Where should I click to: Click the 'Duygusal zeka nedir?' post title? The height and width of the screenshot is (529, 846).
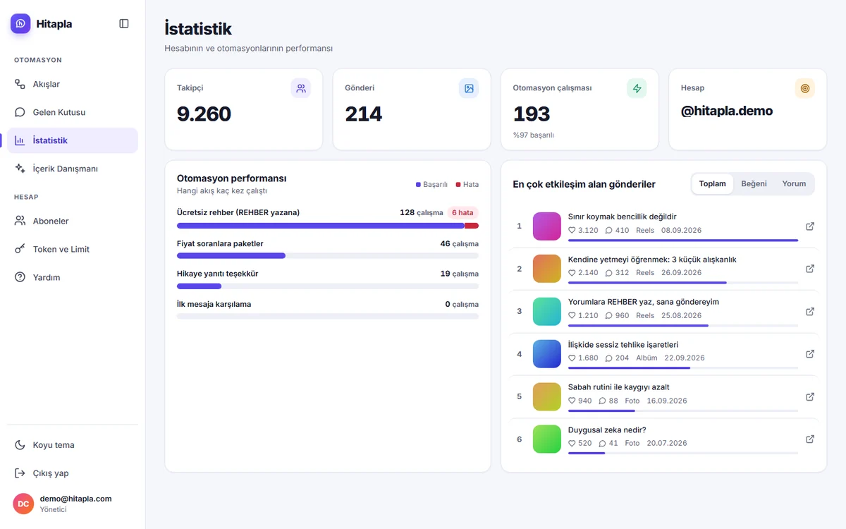[x=607, y=430]
